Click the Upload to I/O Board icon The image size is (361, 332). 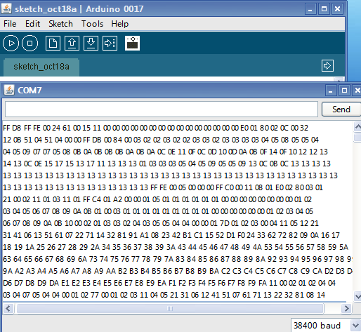(x=110, y=44)
